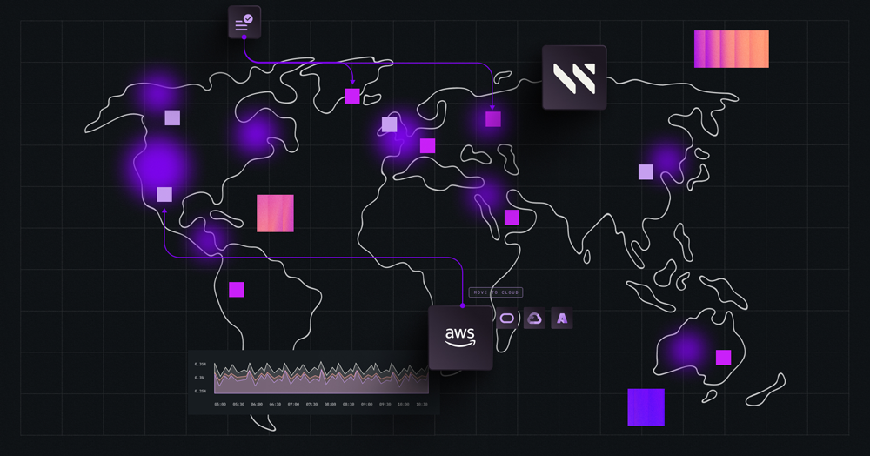The width and height of the screenshot is (870, 456).
Task: Select the light marker over northwest Canada
Action: 172,117
